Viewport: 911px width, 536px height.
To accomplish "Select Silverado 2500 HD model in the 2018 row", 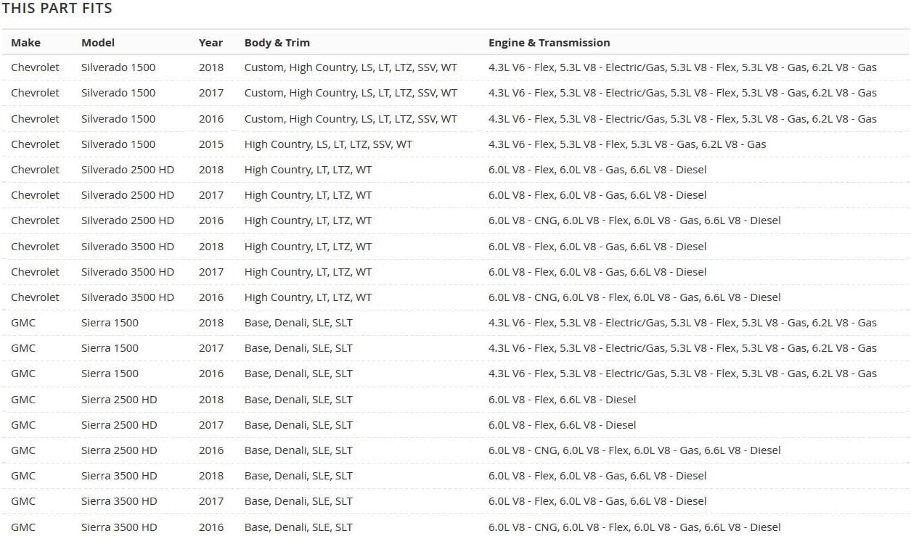I will [128, 170].
